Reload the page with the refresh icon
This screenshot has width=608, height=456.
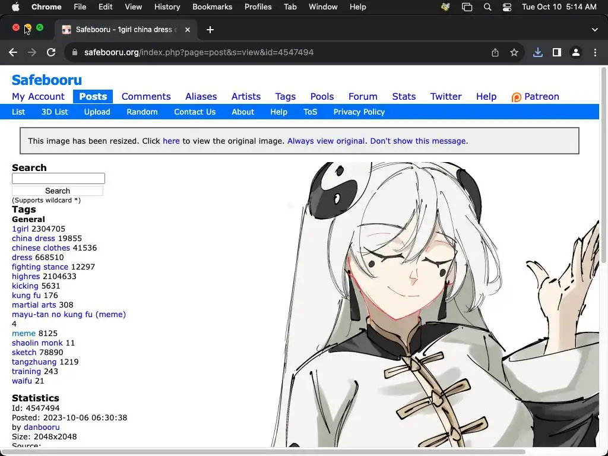[51, 52]
